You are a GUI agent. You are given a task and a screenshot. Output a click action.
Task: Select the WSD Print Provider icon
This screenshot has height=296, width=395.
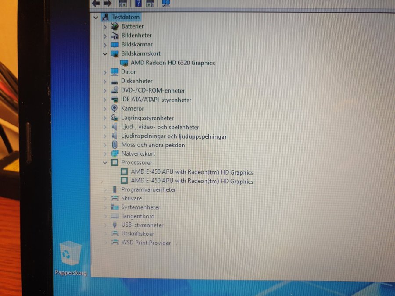click(x=115, y=243)
